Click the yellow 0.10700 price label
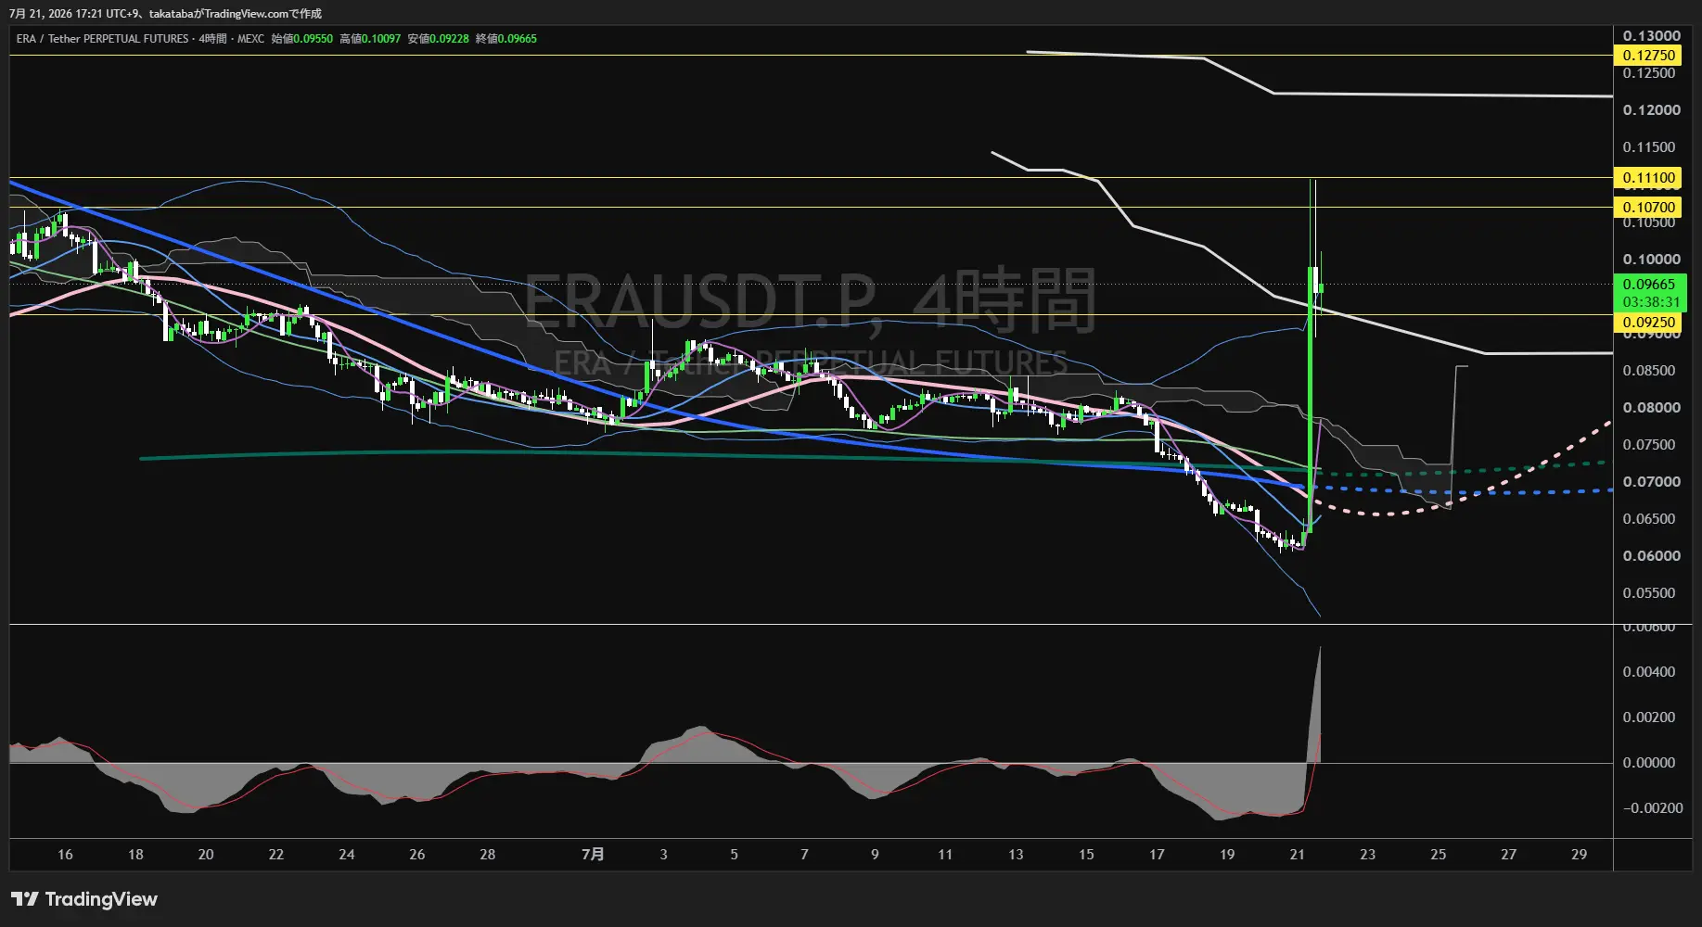1702x927 pixels. (1649, 208)
